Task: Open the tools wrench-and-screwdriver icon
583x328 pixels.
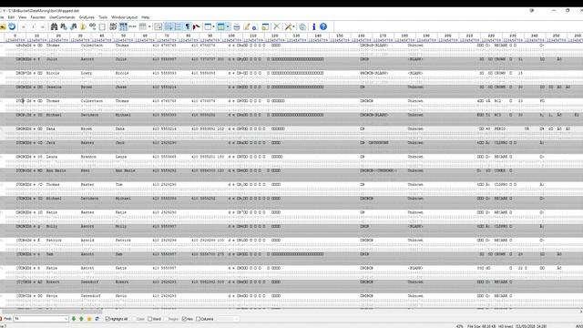Action: click(x=288, y=26)
